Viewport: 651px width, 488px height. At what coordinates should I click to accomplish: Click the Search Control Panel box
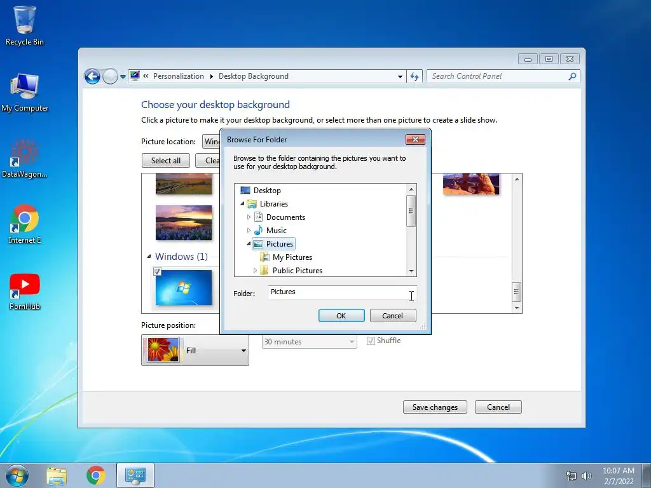[498, 76]
